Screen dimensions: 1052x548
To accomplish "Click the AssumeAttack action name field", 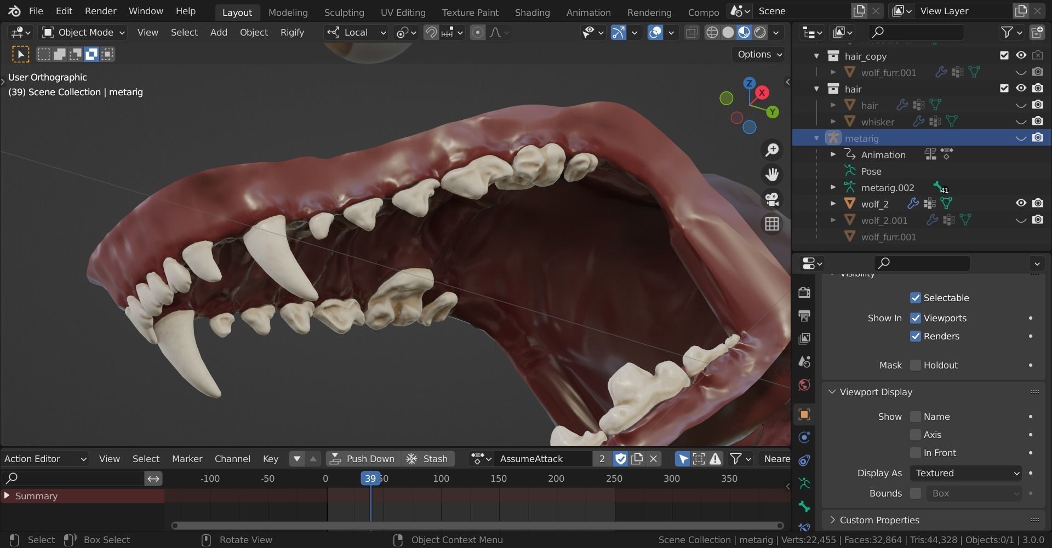I will [544, 459].
